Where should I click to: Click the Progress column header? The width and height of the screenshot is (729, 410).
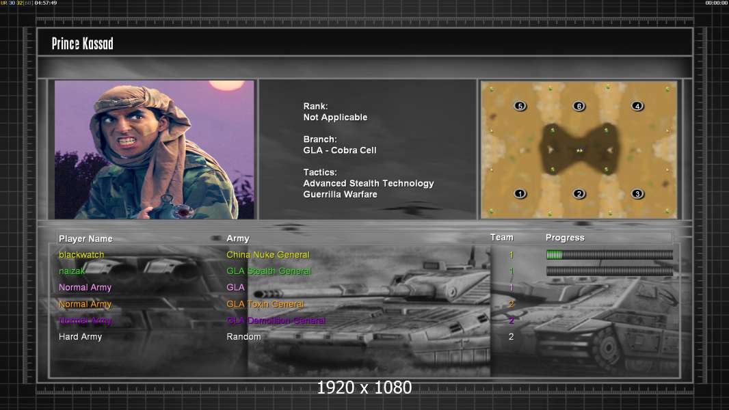click(565, 238)
